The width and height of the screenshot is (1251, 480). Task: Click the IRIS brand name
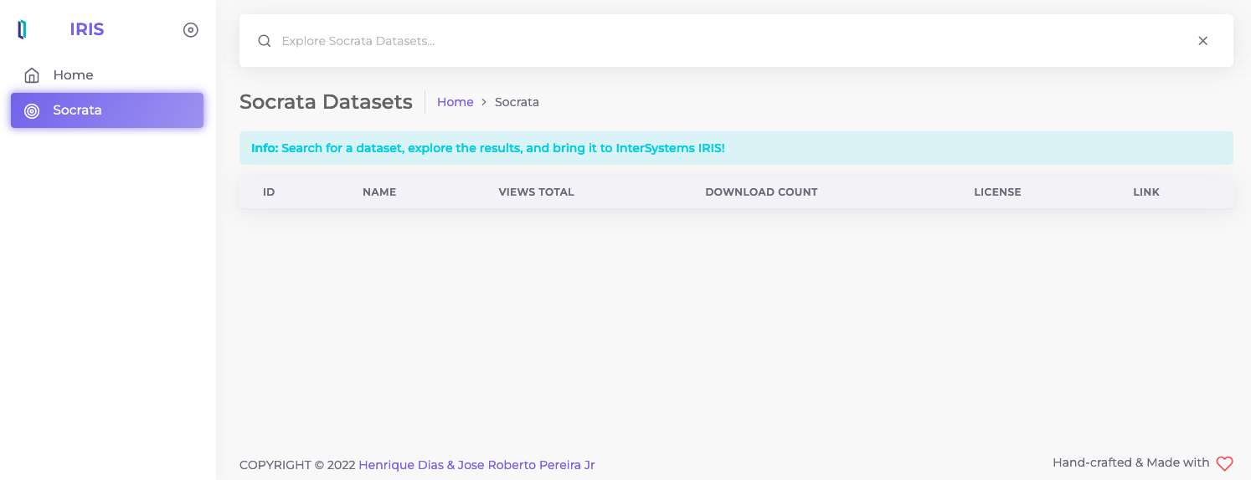coord(87,30)
